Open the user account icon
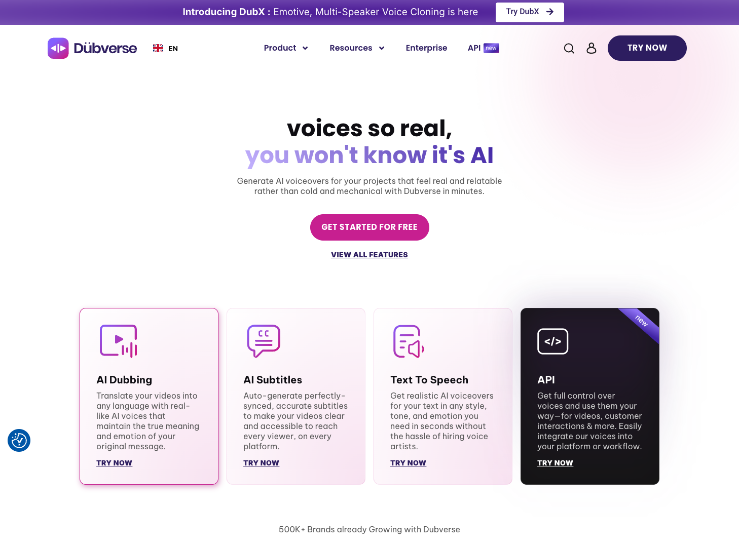739x547 pixels. pos(592,48)
